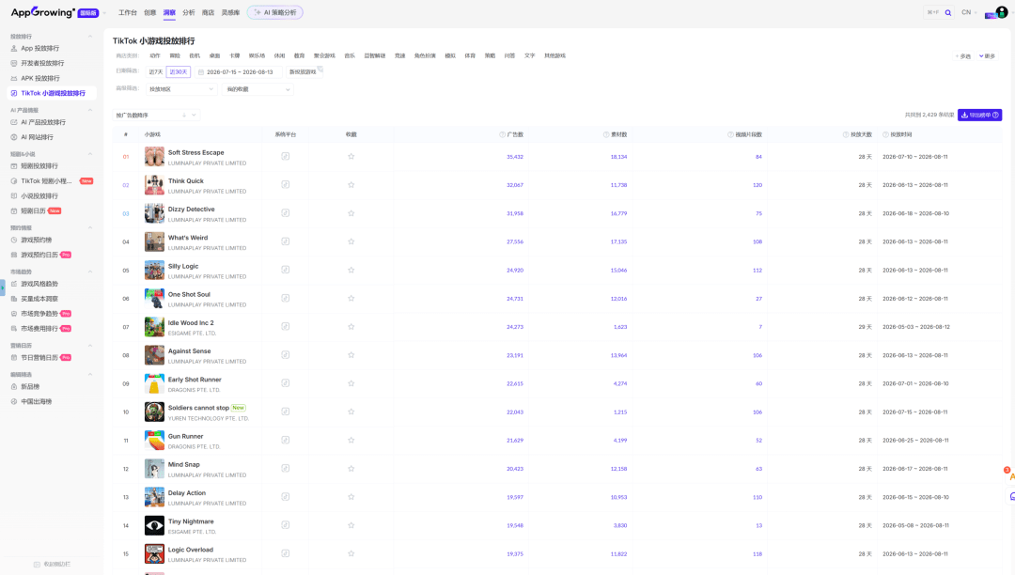Expand the 更多 category options
This screenshot has height=575, width=1015.
pos(987,56)
